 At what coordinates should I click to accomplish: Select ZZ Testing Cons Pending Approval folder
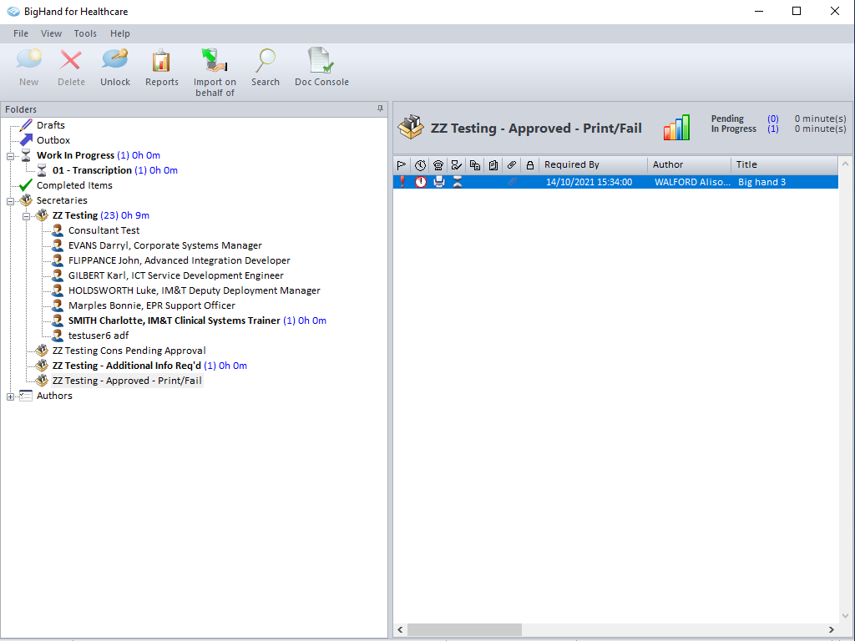click(129, 351)
